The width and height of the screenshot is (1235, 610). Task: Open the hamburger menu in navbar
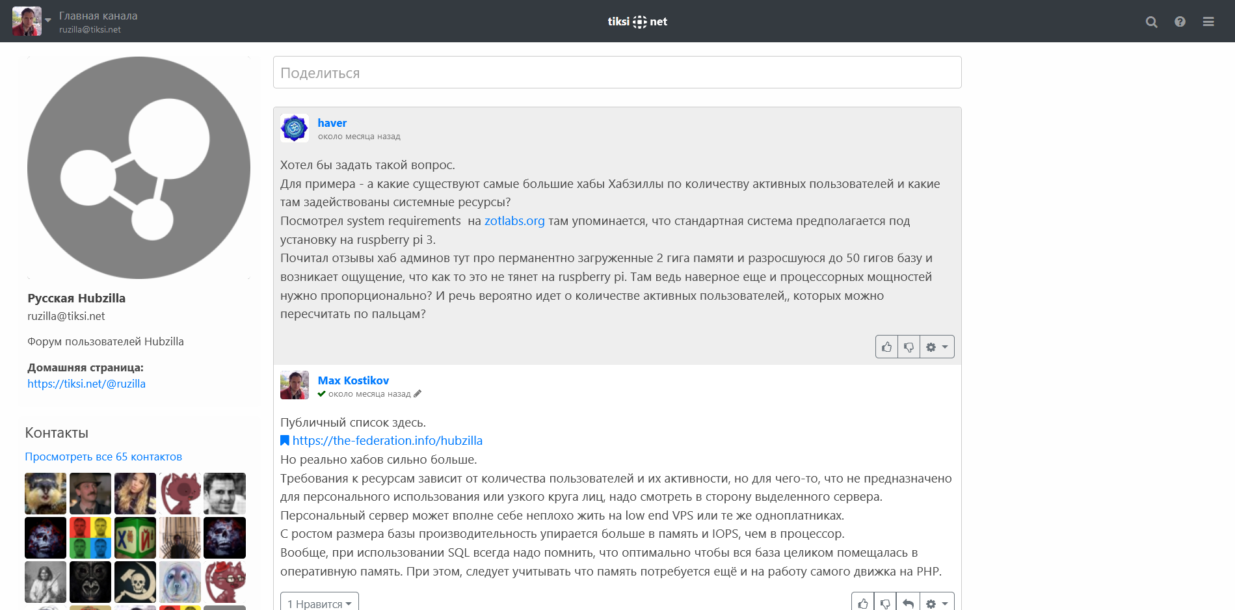(x=1208, y=21)
